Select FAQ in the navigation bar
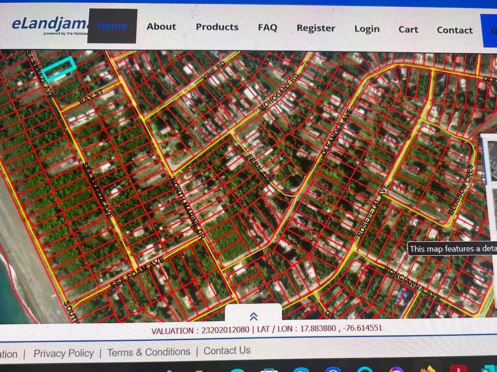 pos(267,28)
